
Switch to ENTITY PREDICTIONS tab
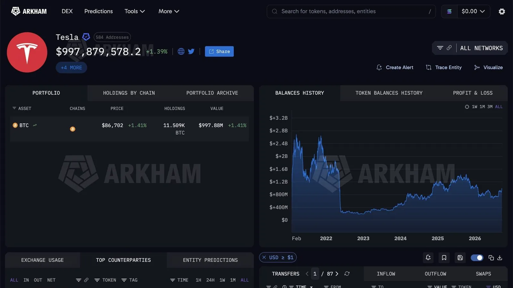210,260
